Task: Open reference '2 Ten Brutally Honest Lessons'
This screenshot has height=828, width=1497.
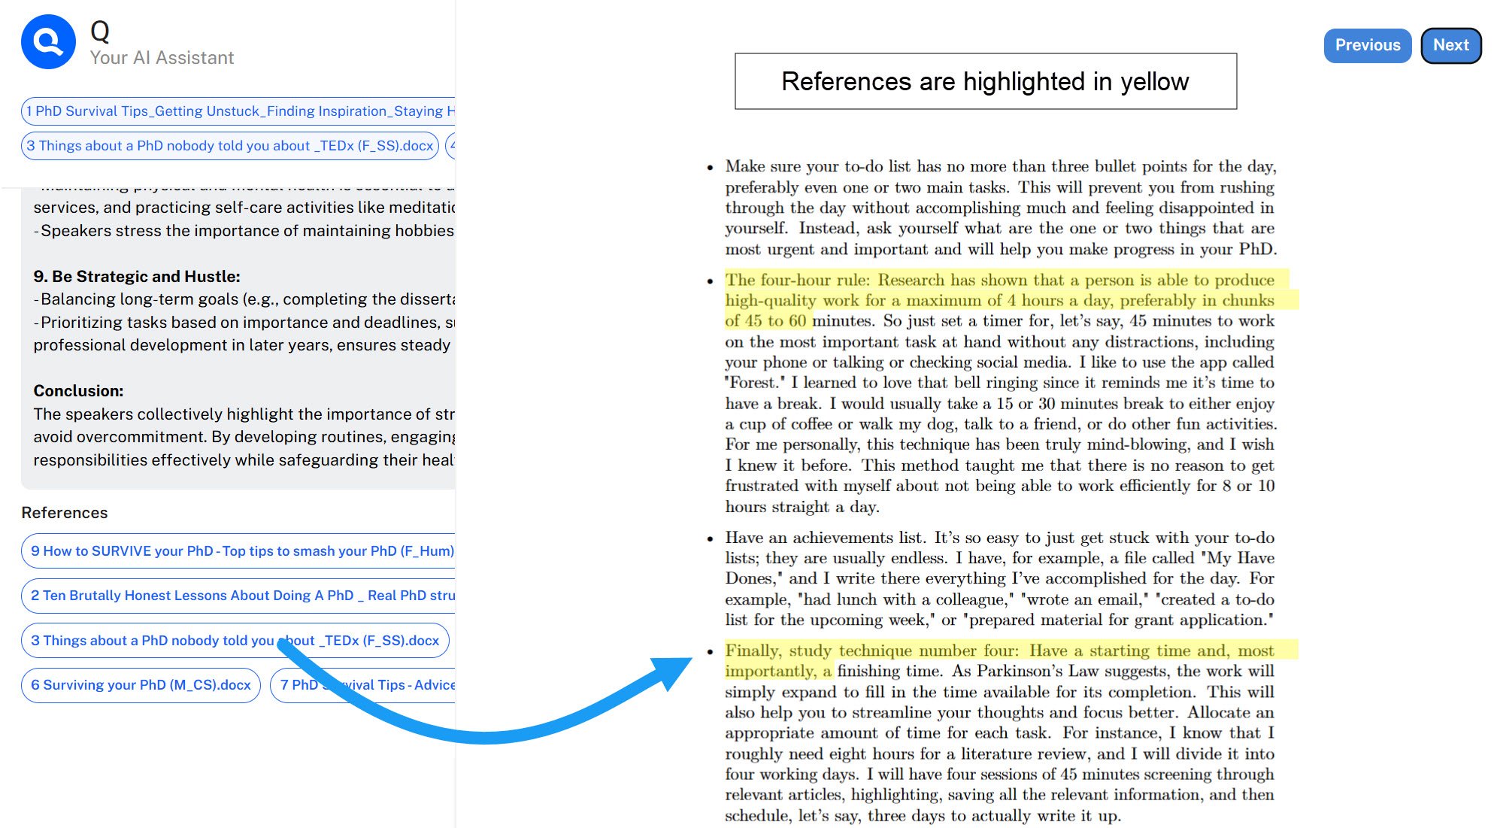Action: pos(242,596)
